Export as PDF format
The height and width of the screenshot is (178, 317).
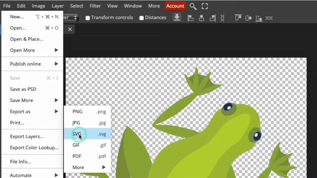coord(88,156)
